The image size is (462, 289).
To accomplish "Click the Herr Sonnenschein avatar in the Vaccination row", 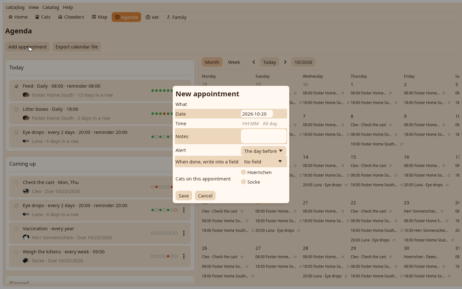I will (26, 237).
